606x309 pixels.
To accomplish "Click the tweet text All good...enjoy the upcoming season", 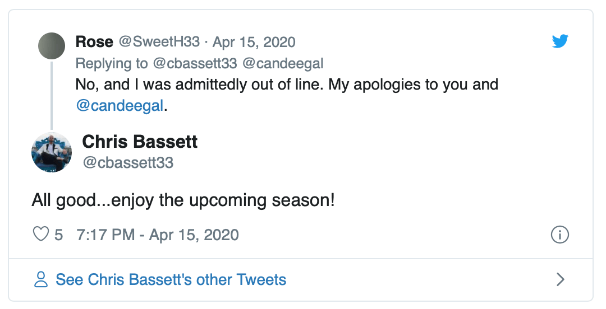I will [x=183, y=200].
